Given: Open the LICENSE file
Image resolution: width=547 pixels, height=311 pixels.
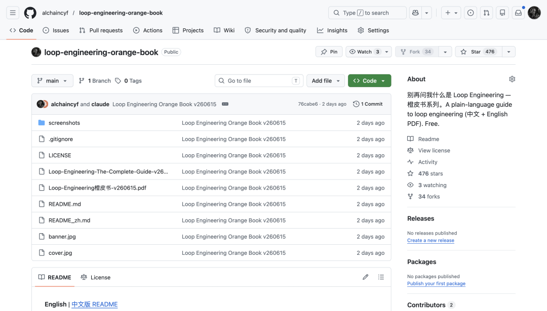Looking at the screenshot, I should point(60,155).
